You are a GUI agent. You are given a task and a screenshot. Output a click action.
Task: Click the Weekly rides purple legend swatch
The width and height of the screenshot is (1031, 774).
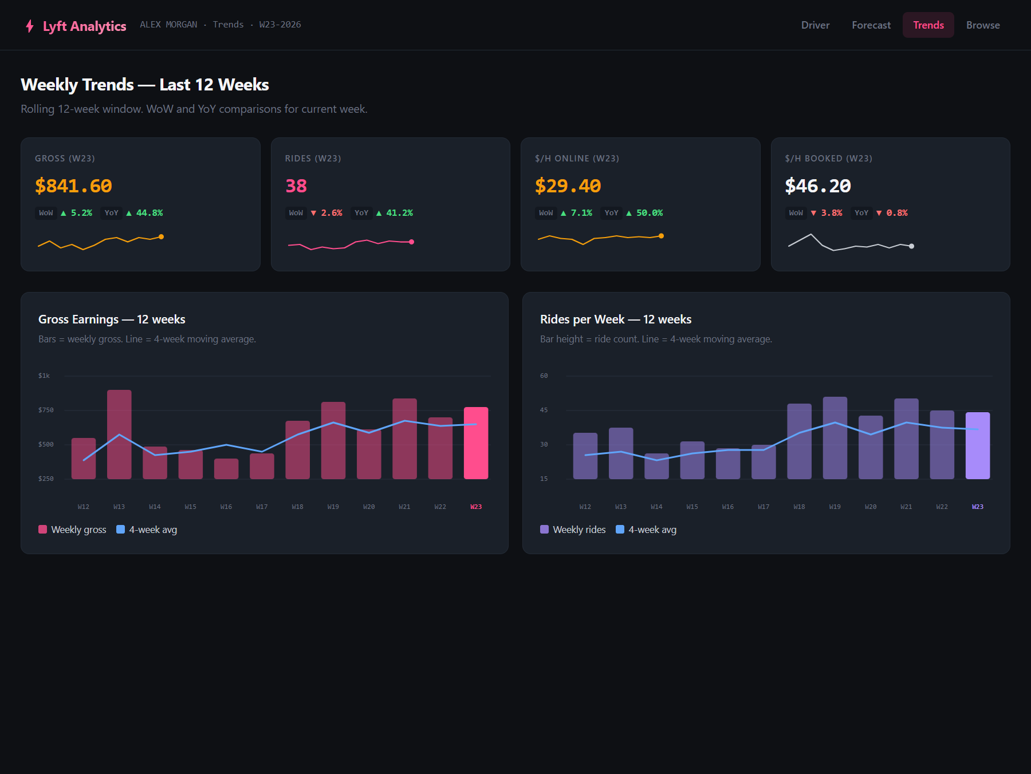pos(544,530)
